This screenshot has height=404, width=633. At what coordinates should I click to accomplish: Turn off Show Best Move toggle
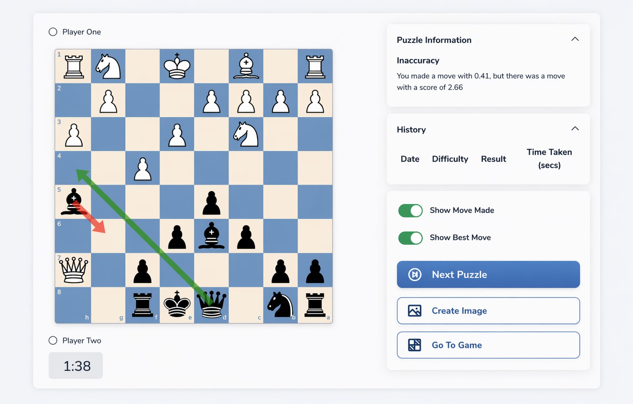[x=410, y=238]
